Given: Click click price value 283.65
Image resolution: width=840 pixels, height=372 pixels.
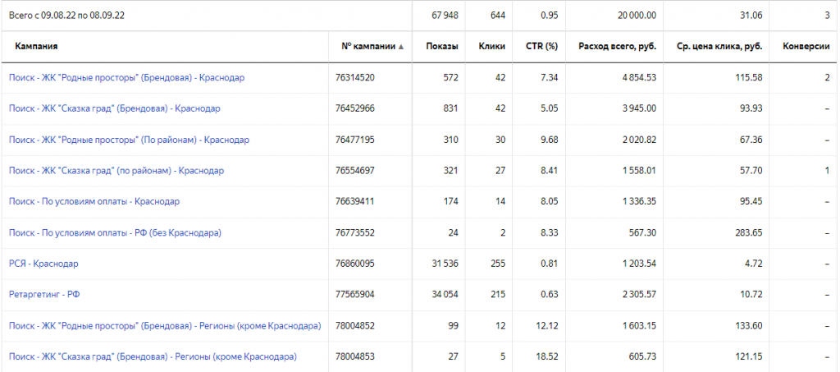Looking at the screenshot, I should coord(750,233).
